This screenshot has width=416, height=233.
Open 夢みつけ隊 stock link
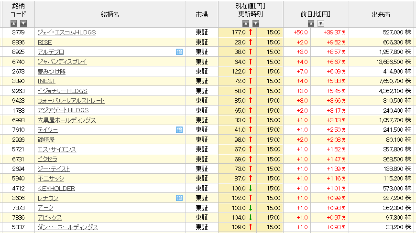point(52,72)
